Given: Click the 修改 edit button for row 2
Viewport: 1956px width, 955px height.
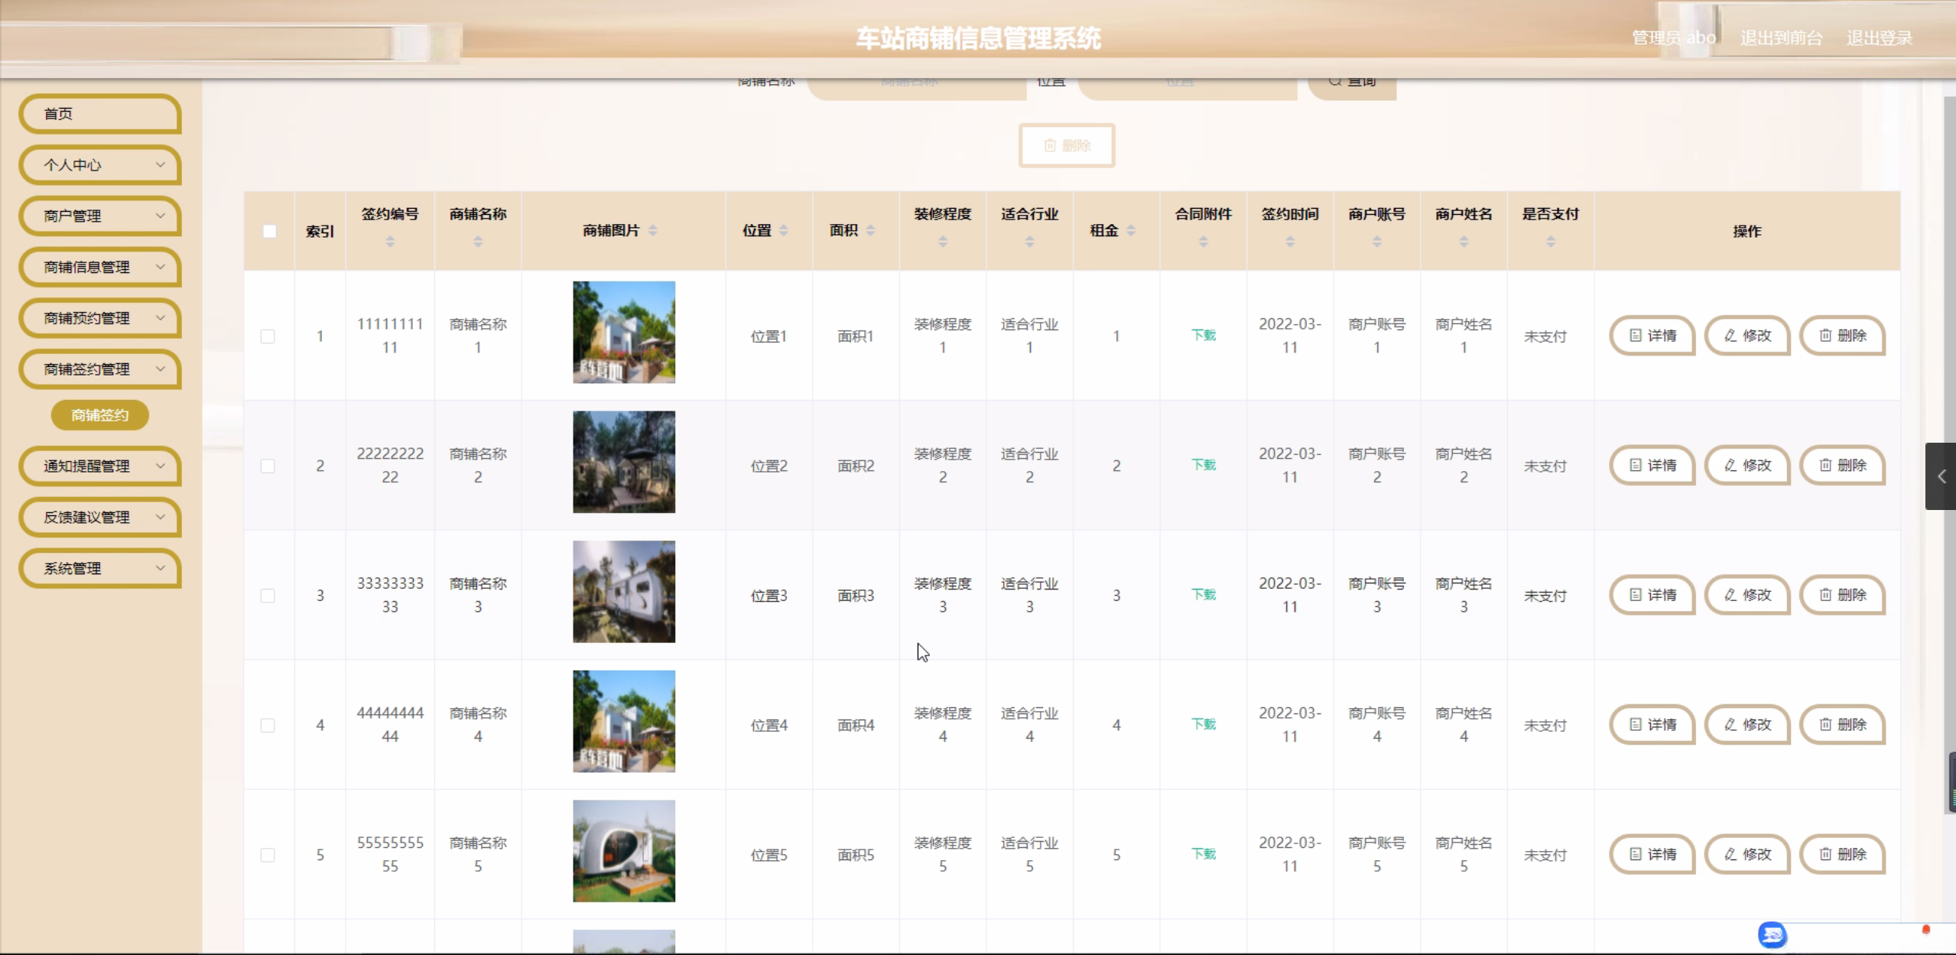Looking at the screenshot, I should pos(1747,465).
